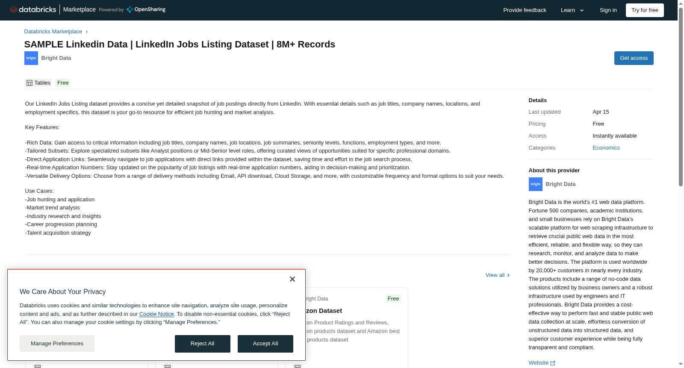The height and width of the screenshot is (368, 684).
Task: Open the OpenSharing logo link
Action: point(146,9)
